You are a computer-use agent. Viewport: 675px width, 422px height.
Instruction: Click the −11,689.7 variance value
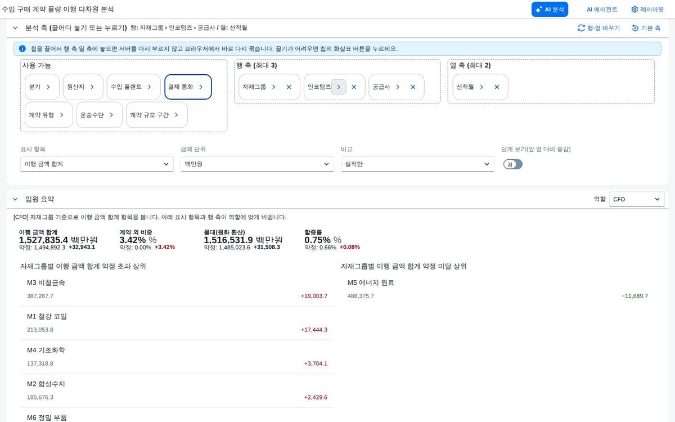pyautogui.click(x=634, y=296)
